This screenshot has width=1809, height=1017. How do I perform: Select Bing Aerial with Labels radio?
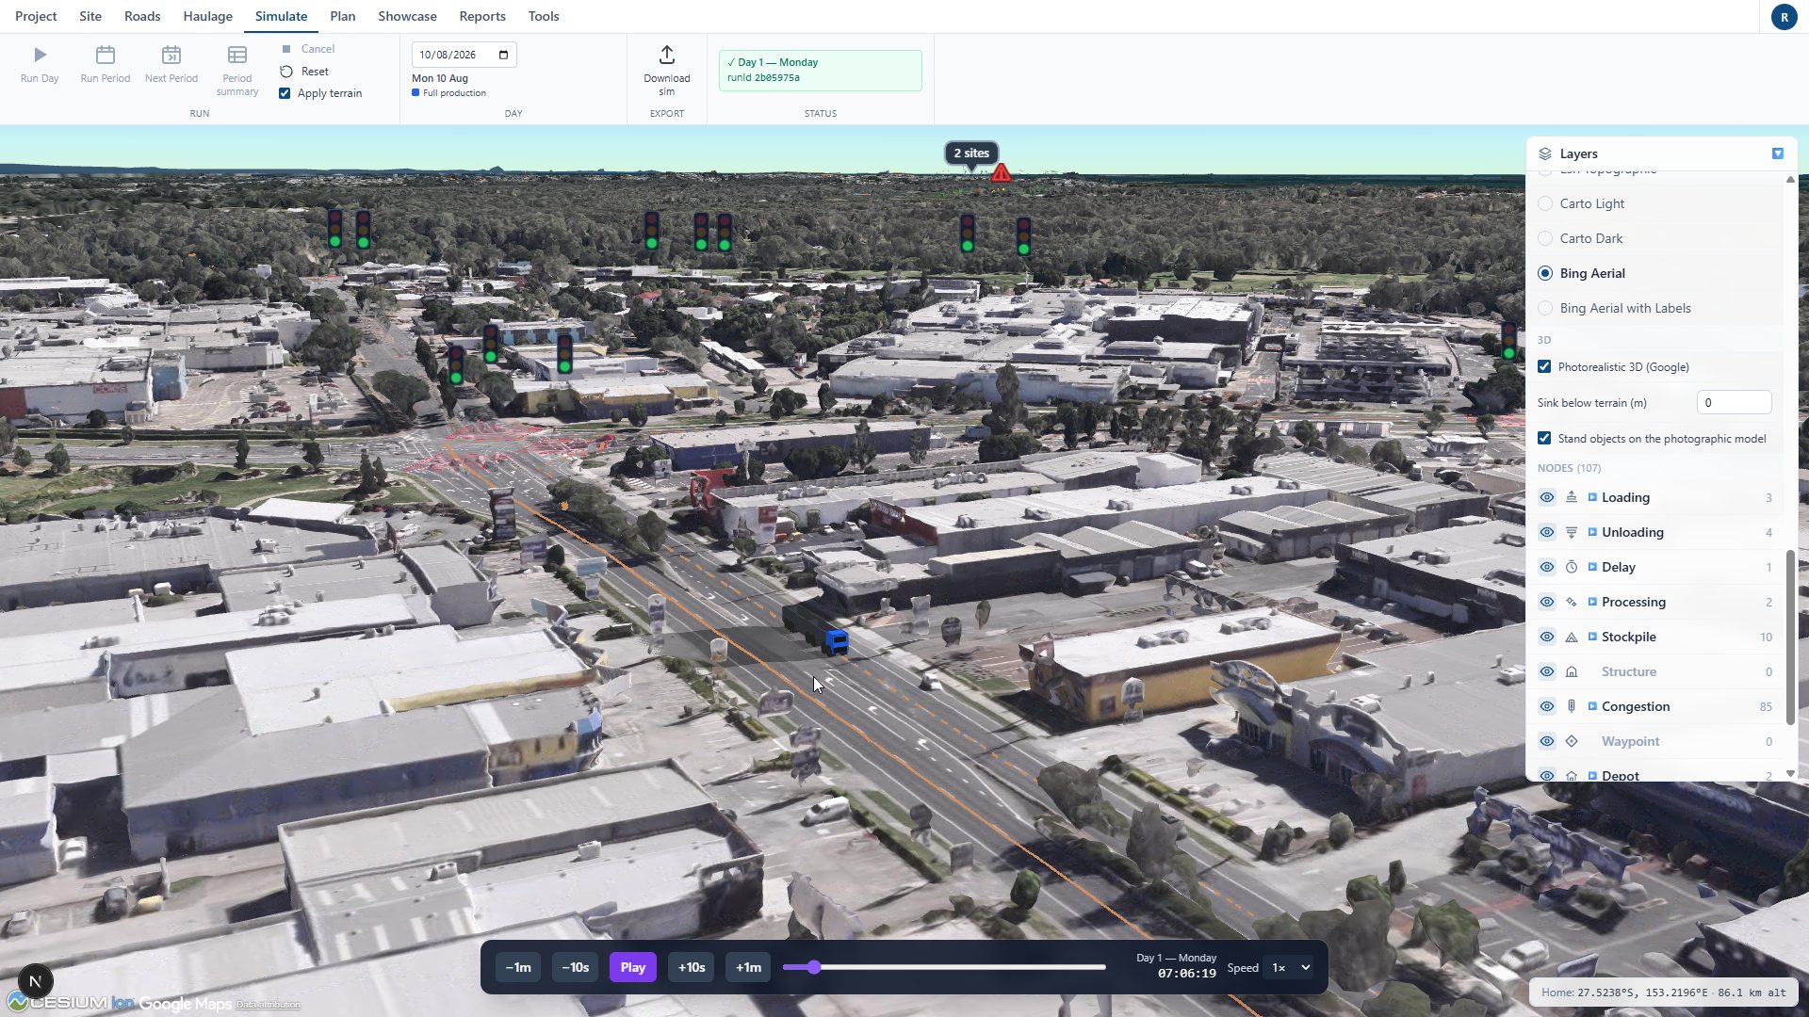(1545, 308)
